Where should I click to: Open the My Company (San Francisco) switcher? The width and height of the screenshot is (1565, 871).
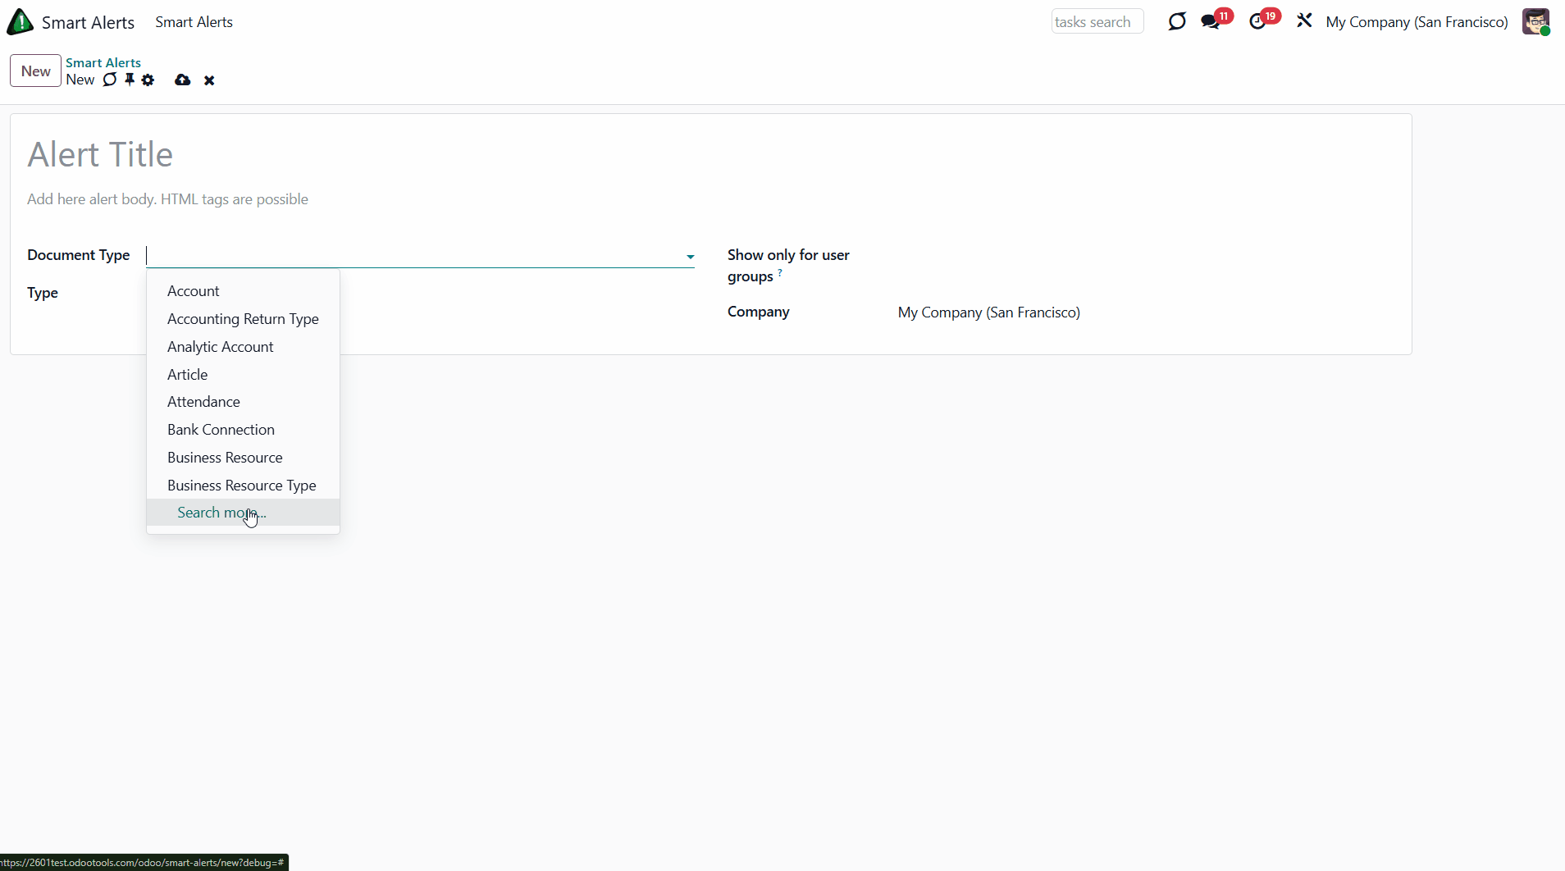pyautogui.click(x=1417, y=22)
